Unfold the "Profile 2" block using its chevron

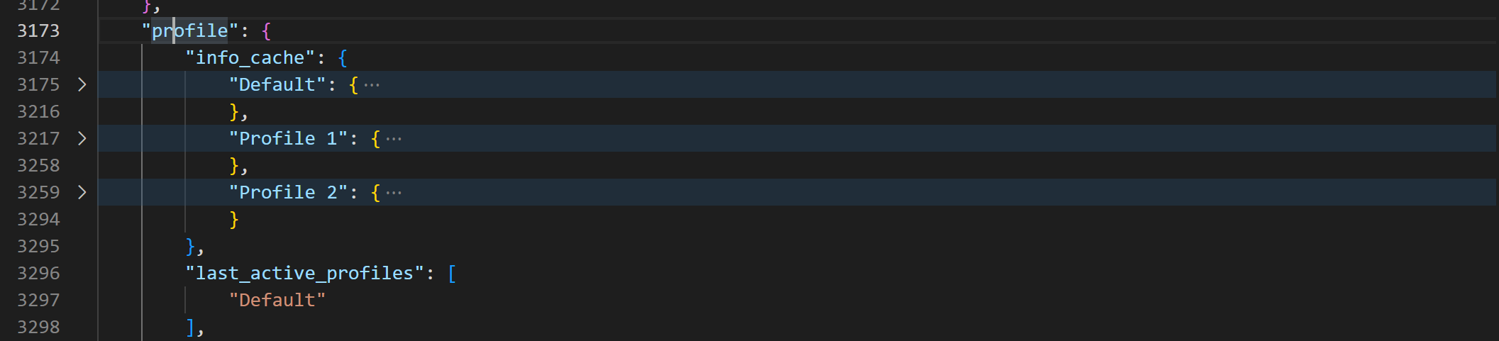82,192
